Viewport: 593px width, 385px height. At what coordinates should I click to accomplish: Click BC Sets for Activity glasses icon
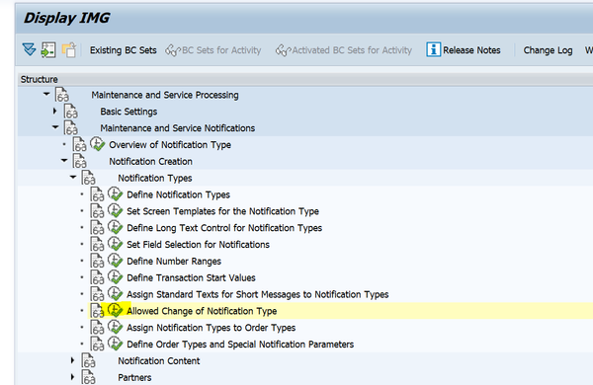[x=173, y=50]
